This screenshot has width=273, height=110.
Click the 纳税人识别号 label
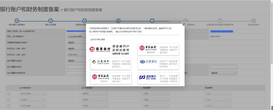20,31
